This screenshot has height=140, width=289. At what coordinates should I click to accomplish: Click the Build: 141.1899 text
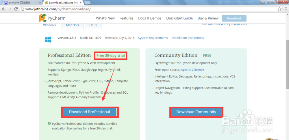click(x=90, y=38)
